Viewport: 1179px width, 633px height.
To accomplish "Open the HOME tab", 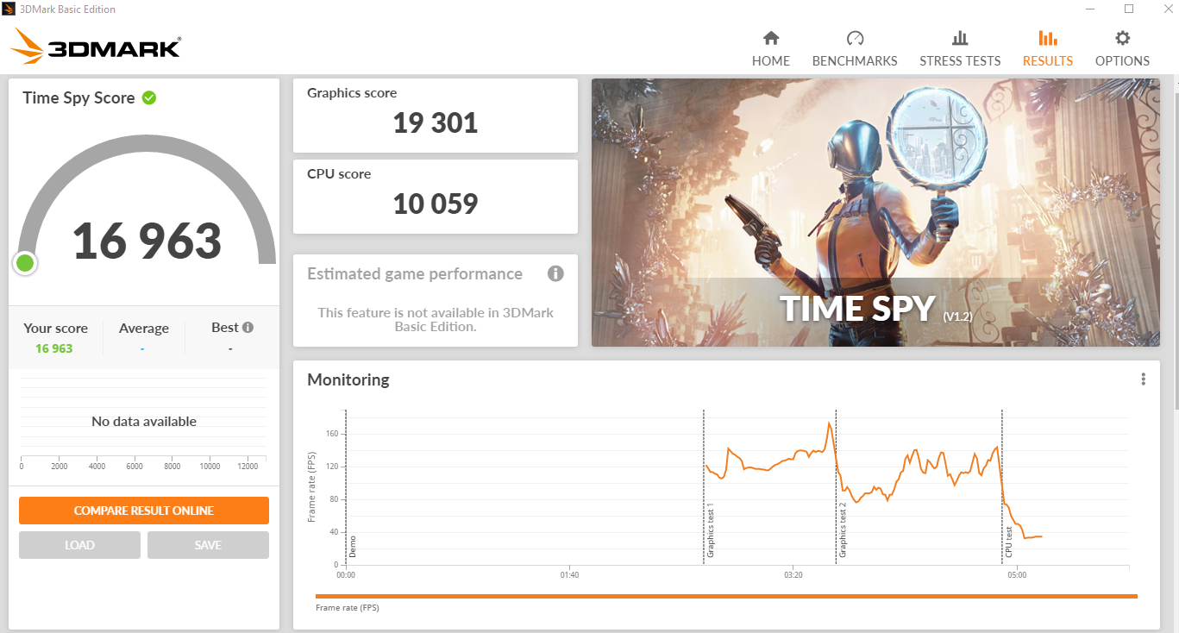I will pyautogui.click(x=771, y=49).
